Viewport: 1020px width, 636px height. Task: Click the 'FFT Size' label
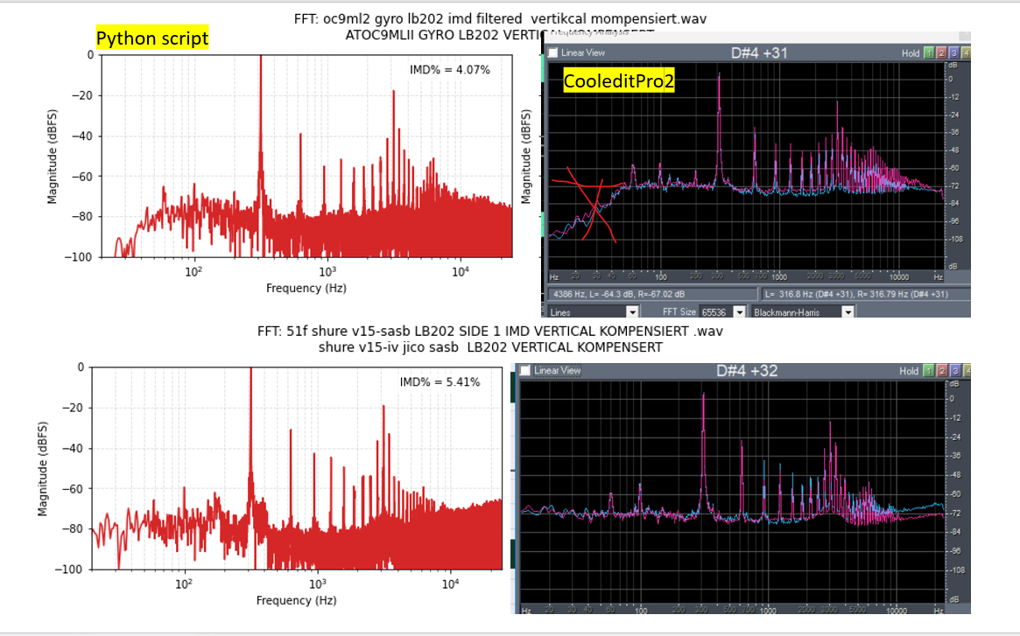tap(679, 312)
